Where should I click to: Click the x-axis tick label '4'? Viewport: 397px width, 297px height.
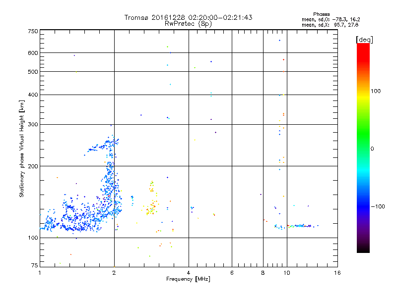[x=189, y=273]
